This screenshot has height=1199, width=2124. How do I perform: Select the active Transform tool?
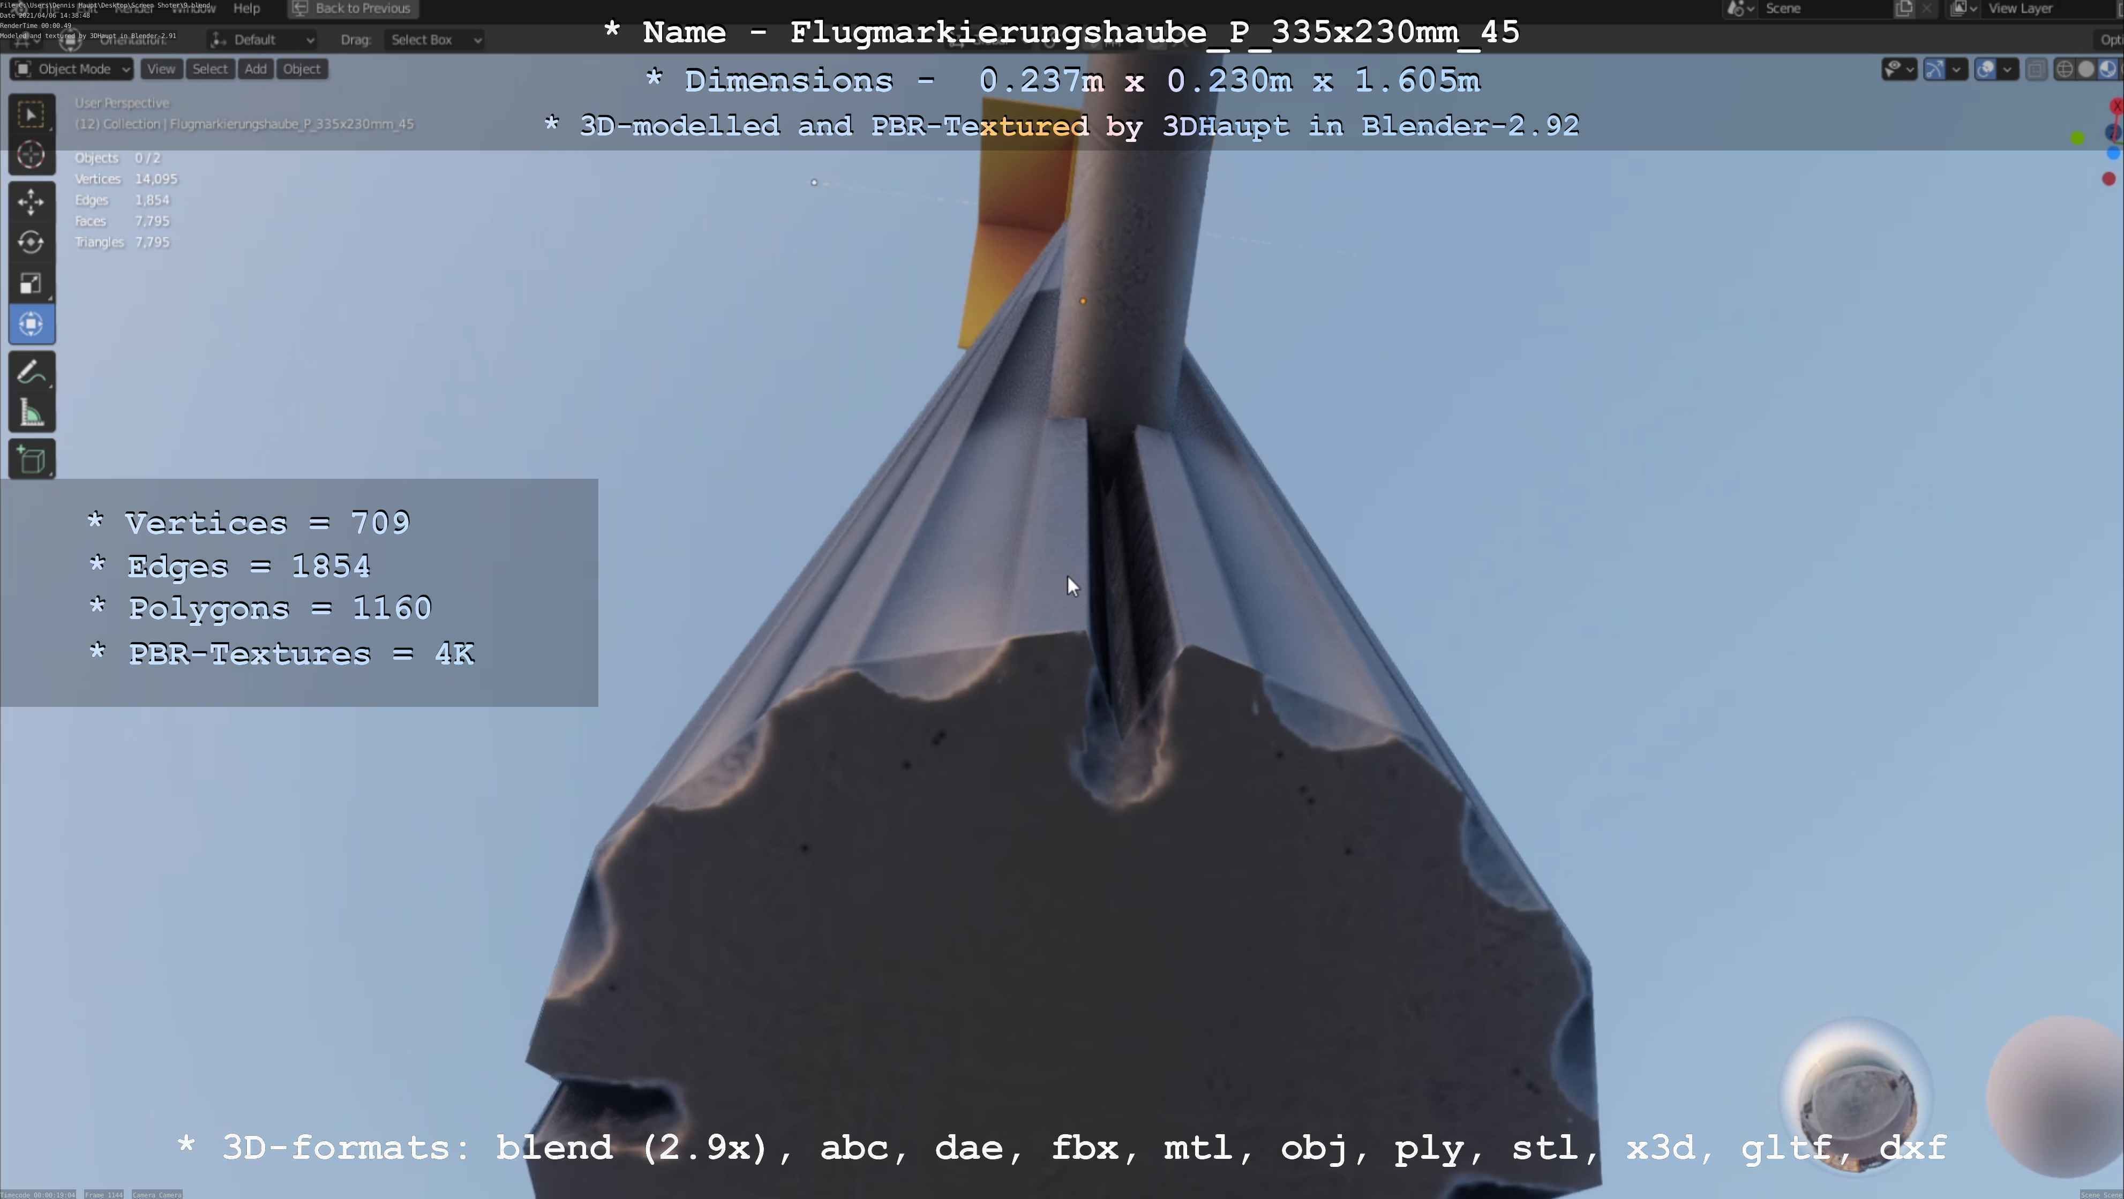click(x=31, y=324)
